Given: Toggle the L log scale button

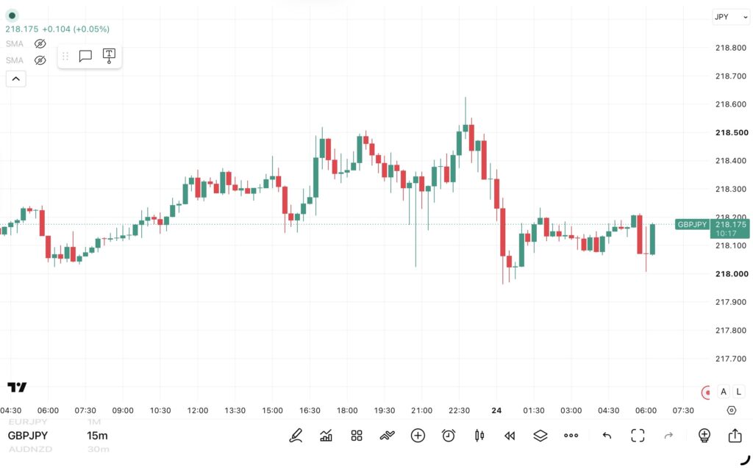Looking at the screenshot, I should pyautogui.click(x=738, y=392).
